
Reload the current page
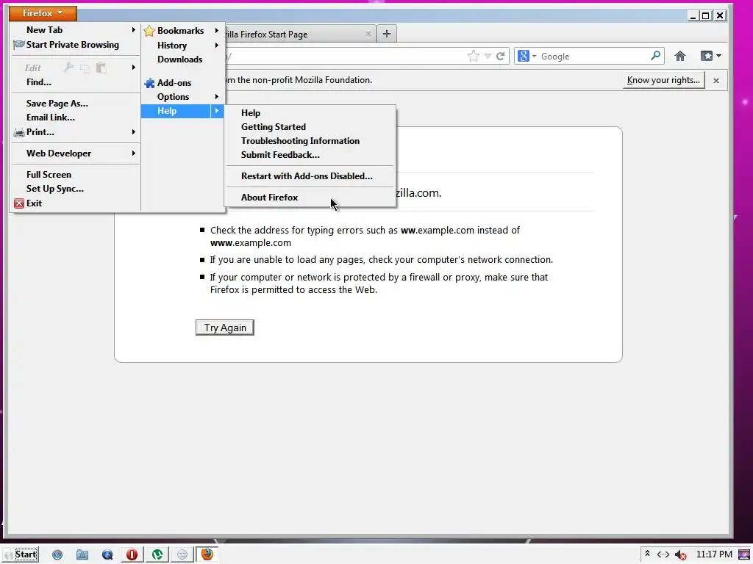pyautogui.click(x=500, y=56)
